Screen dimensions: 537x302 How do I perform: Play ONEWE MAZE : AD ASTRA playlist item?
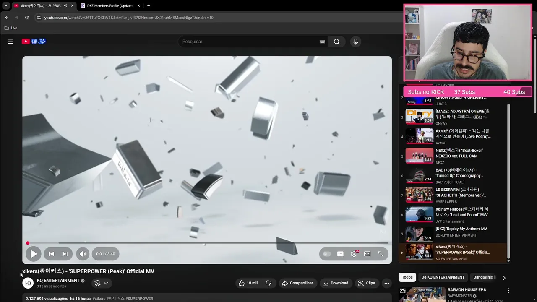(453, 117)
